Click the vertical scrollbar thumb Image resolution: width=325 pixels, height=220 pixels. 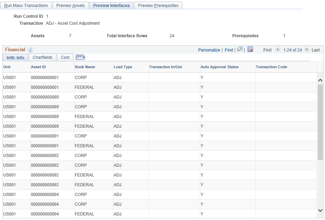pos(320,122)
